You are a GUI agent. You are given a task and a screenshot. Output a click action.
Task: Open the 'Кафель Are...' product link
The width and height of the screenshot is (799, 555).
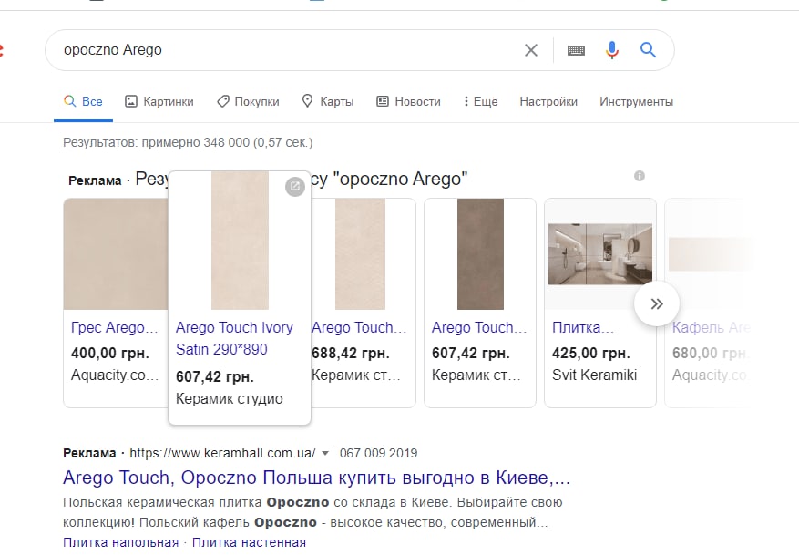pyautogui.click(x=712, y=327)
